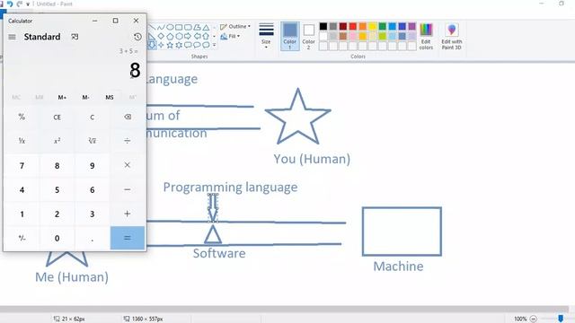
Task: Click digit 4 on Calculator keypad
Action: 22,189
